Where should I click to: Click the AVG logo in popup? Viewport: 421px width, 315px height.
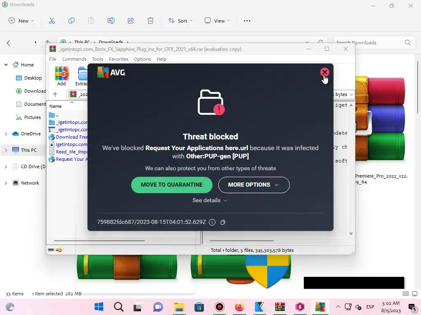111,72
